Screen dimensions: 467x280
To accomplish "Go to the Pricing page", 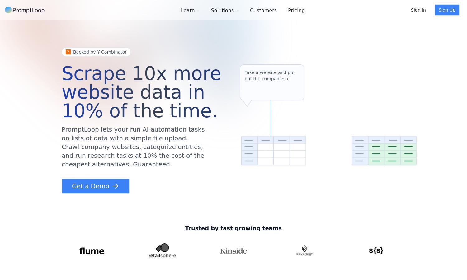I will [x=296, y=10].
